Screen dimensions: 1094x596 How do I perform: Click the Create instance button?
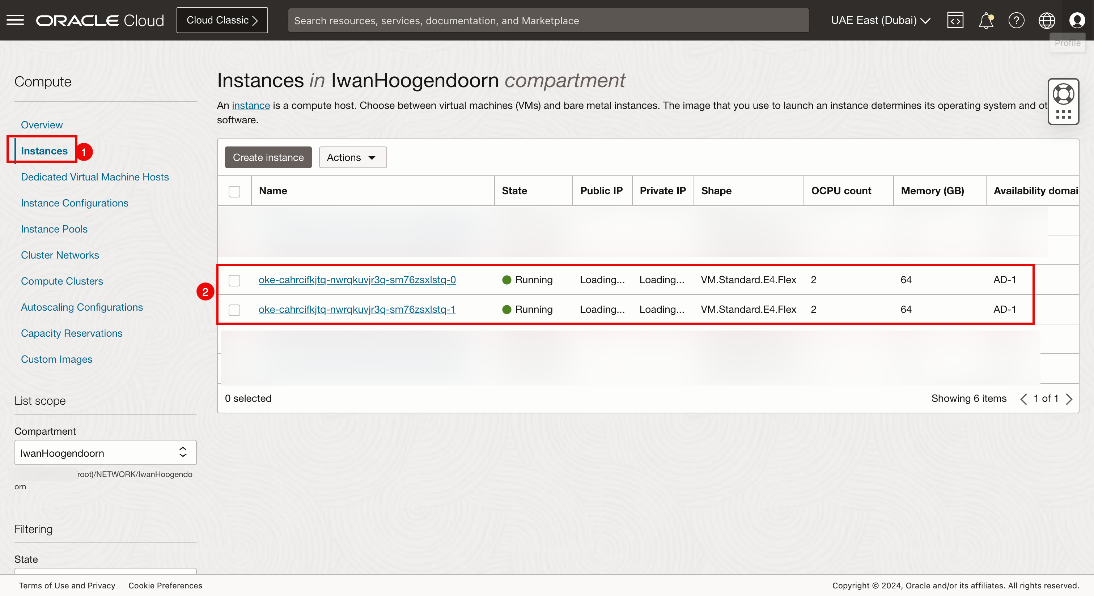(x=268, y=157)
